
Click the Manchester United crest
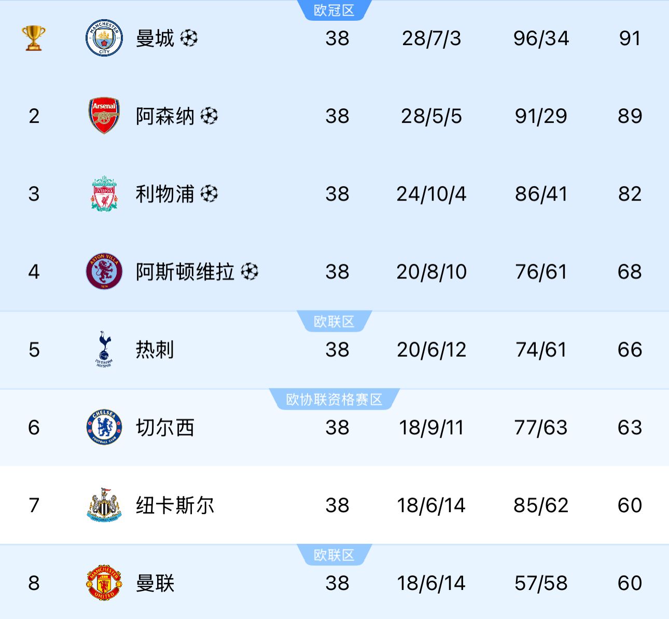click(x=104, y=583)
